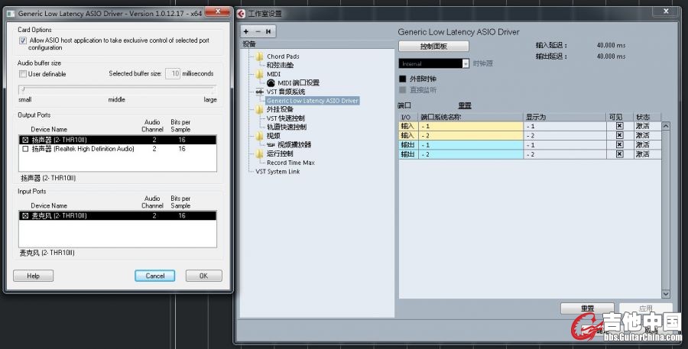The height and width of the screenshot is (349, 688).
Task: Select 视频播放器 tree item
Action: (x=294, y=144)
